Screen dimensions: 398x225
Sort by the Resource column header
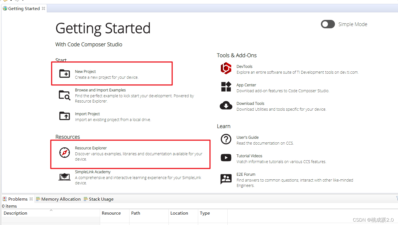tap(115, 213)
